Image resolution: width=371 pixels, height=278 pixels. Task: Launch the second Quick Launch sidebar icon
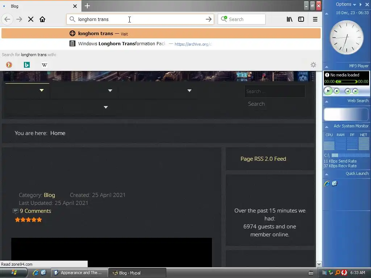334,183
